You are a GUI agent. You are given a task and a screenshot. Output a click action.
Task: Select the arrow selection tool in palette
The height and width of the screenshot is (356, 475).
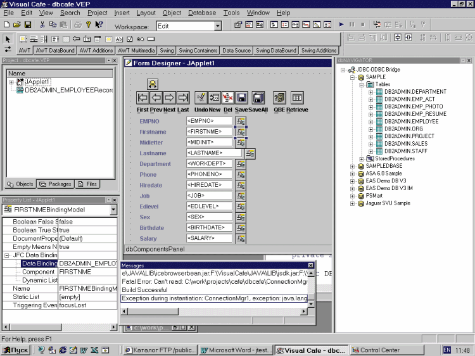click(x=8, y=39)
